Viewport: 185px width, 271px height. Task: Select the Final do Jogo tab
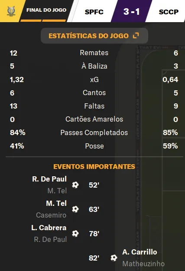46,10
